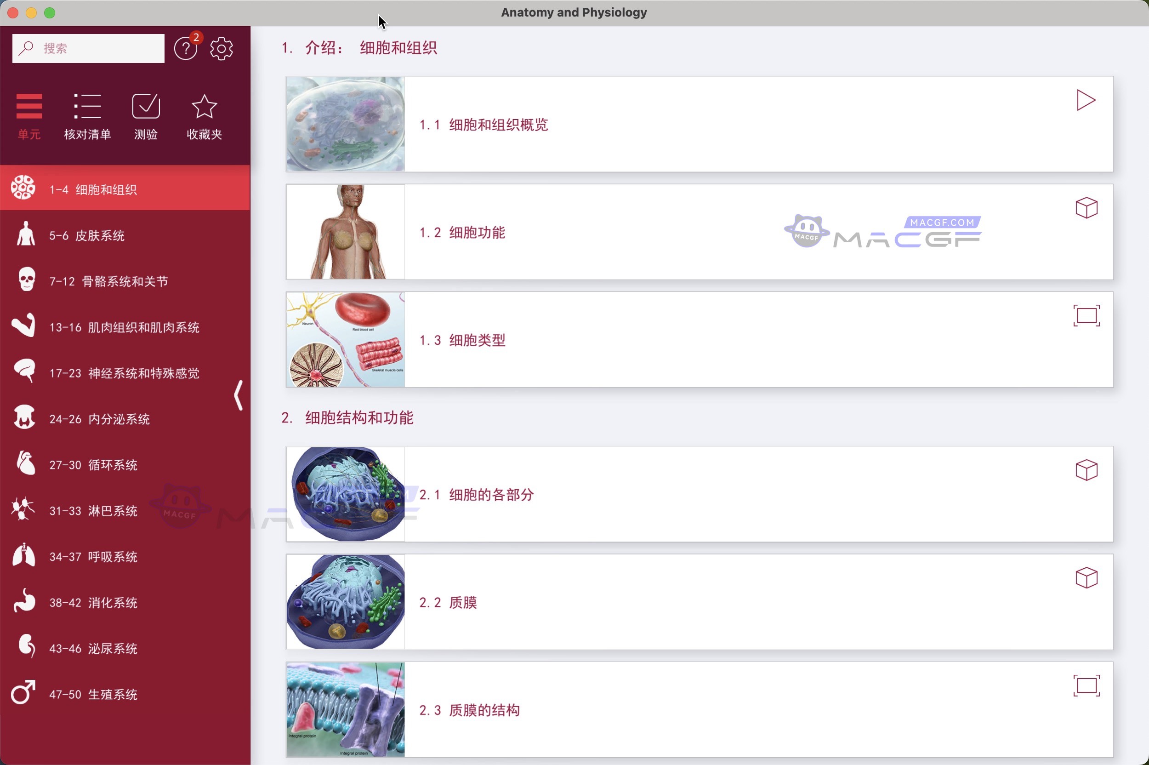Select the lungs icon for 呼吸系统

(24, 555)
